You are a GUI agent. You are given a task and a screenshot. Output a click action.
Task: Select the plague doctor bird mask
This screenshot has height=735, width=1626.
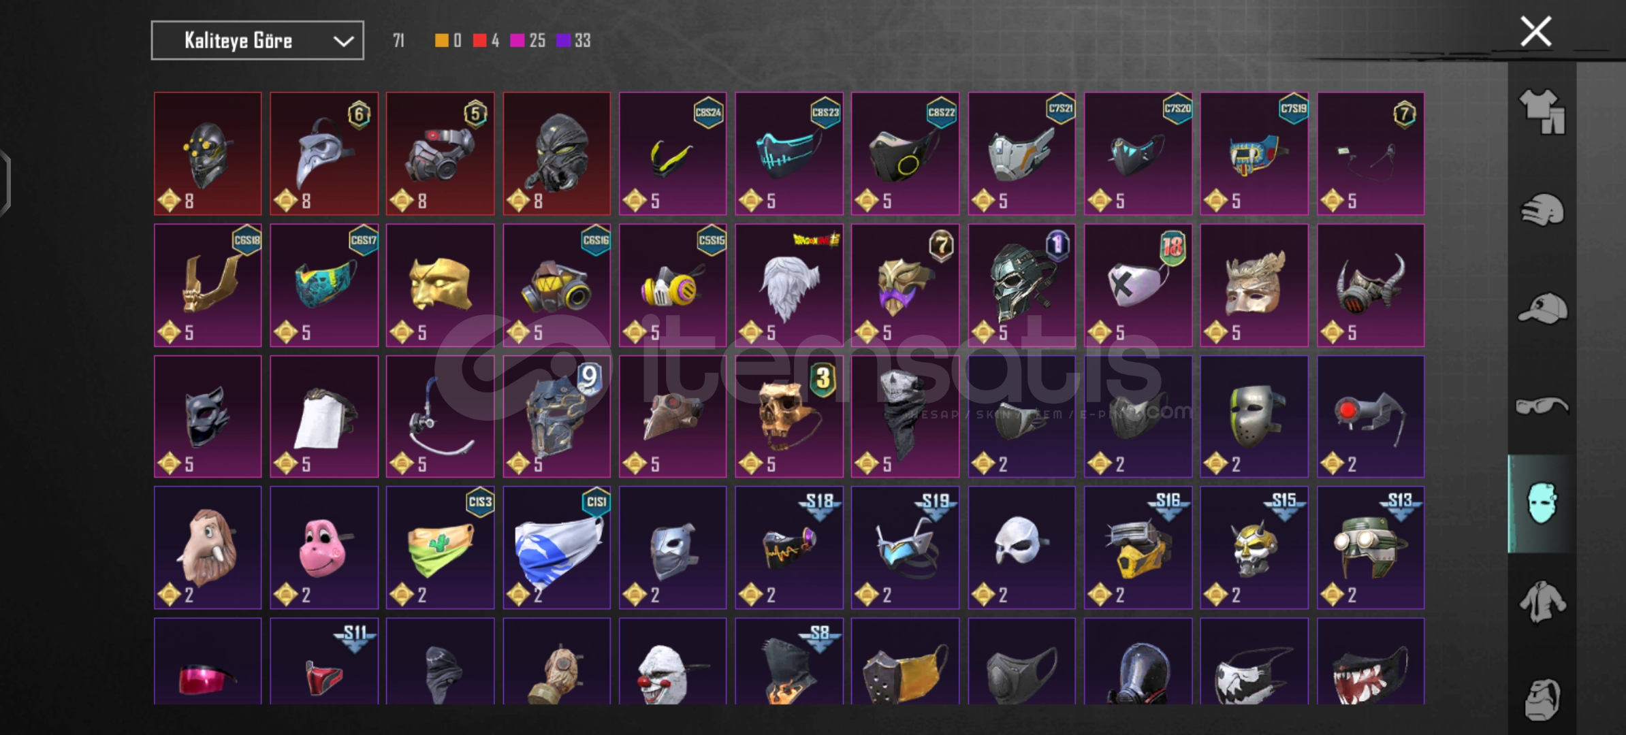click(324, 154)
